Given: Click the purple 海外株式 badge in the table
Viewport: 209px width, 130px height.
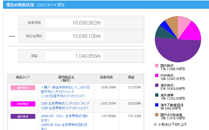Looking at the screenshot, I should [x=23, y=116].
